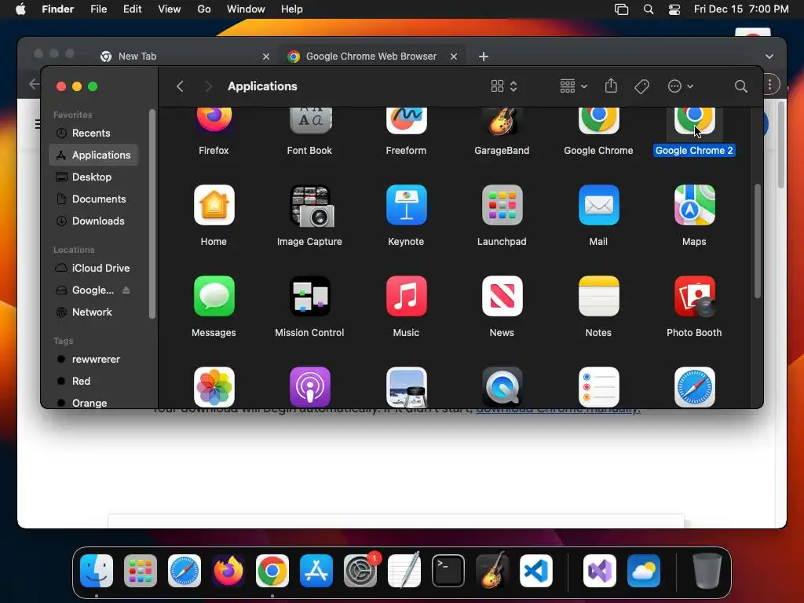Open the Firefox app in Applications
Image resolution: width=804 pixels, height=603 pixels.
click(214, 121)
